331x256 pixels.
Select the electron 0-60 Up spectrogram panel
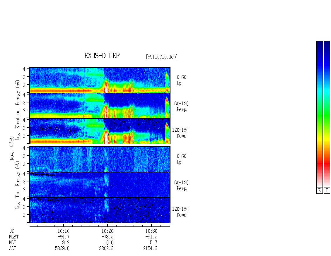point(100,80)
